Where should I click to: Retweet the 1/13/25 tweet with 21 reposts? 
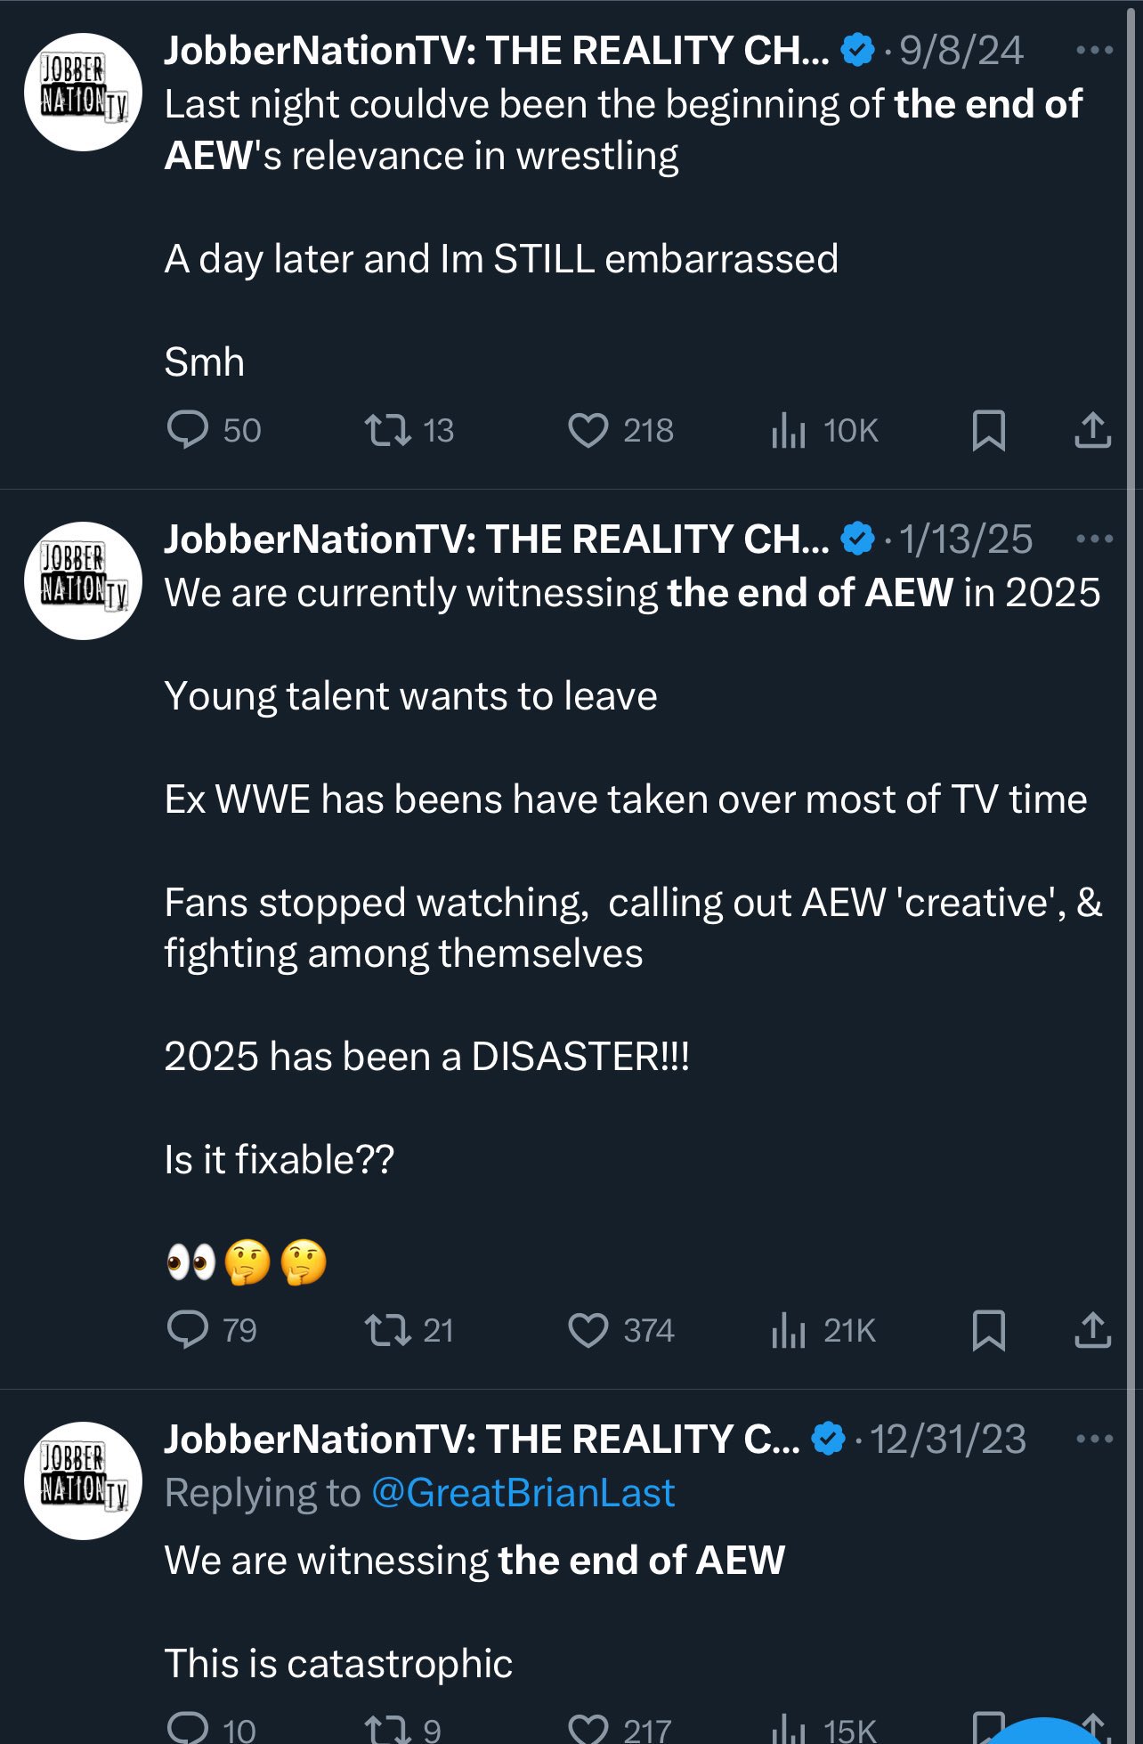pos(388,1330)
